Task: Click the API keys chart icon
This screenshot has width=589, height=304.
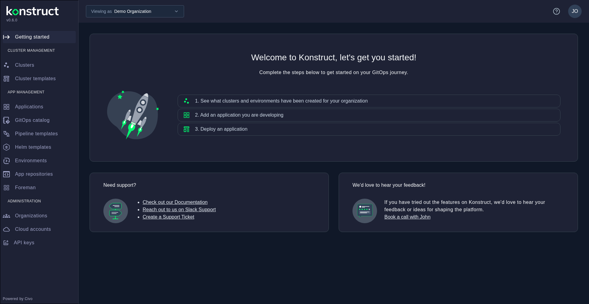Action: (x=6, y=243)
